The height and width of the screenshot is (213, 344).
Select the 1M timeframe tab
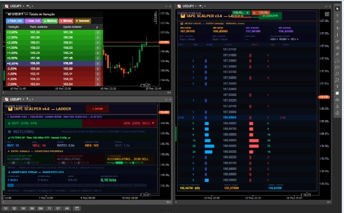[23, 208]
